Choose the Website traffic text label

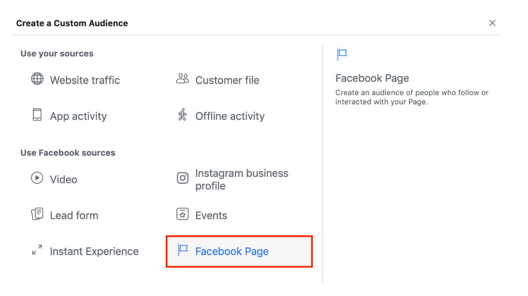pos(85,80)
